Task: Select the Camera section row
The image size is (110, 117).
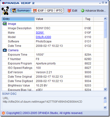Action: tap(53, 50)
